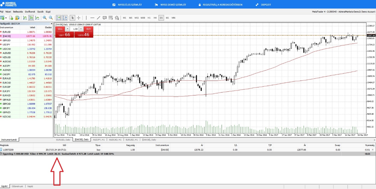This screenshot has height=189, width=376.
Task: Select the cursor arrow tool
Action: (x=72, y=18)
